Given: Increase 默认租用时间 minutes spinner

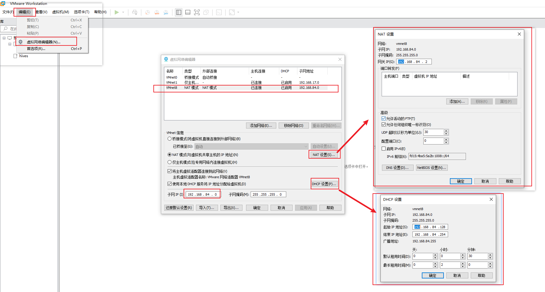Looking at the screenshot, I should [490, 255].
